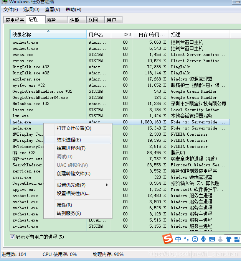Screen dimensions: 241x261
Task: Sort by 描述 column header
Action: click(x=199, y=34)
